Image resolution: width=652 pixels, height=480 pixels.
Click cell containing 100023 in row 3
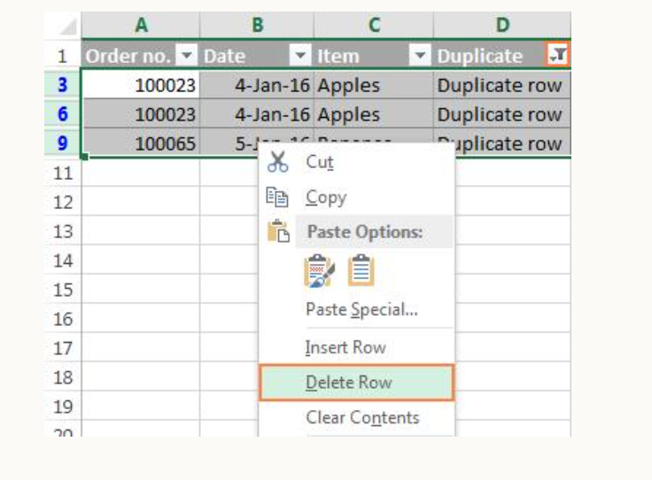[141, 85]
